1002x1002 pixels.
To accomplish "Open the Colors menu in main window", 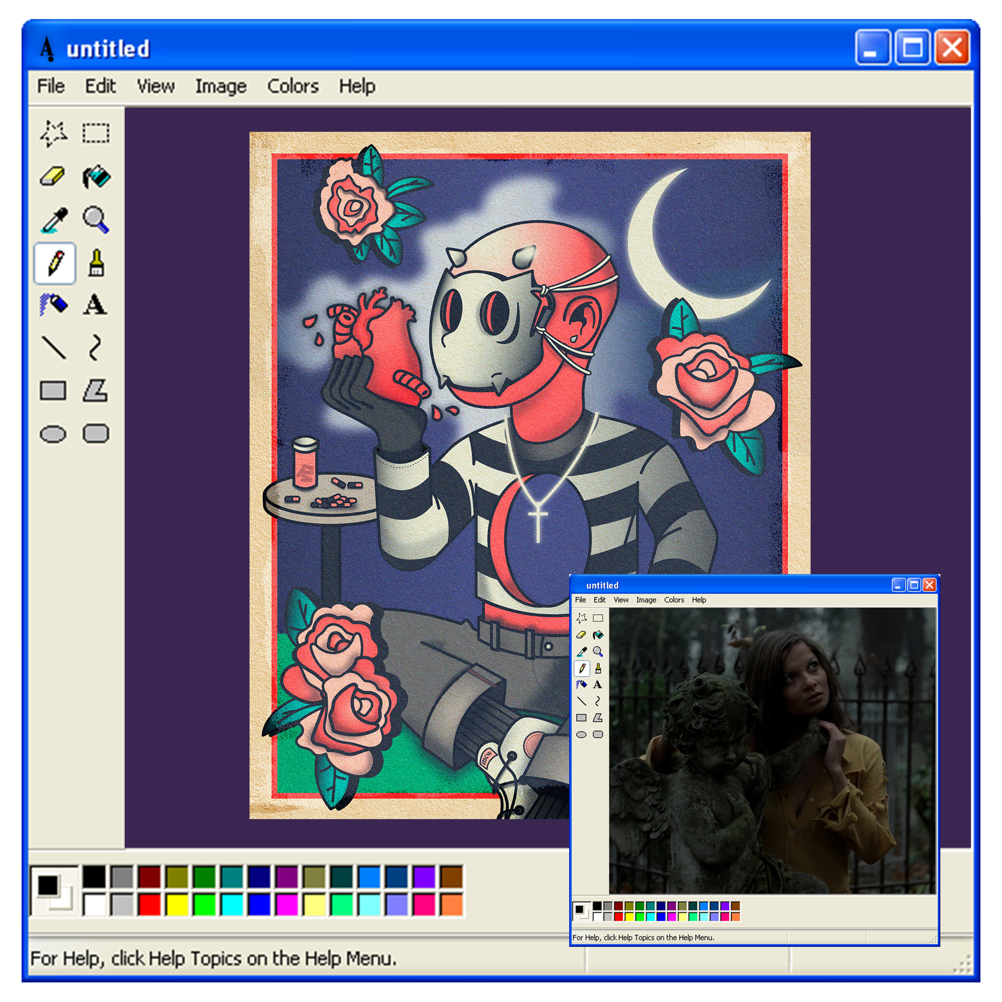I will click(x=293, y=86).
